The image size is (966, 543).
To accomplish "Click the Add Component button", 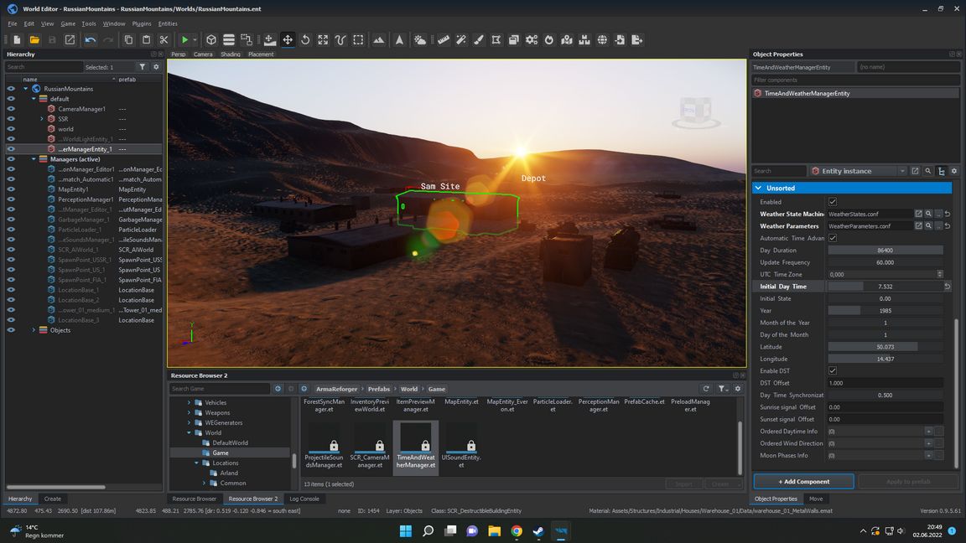I will [x=803, y=482].
